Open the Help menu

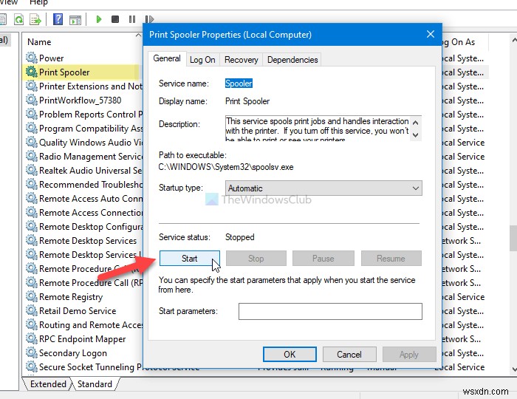pos(38,3)
